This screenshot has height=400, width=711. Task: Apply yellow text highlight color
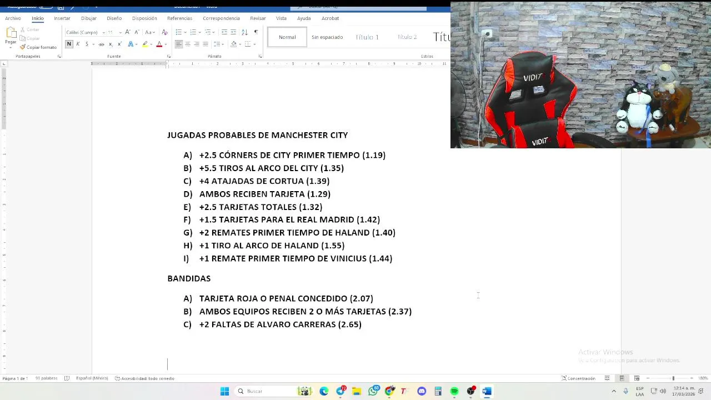coord(145,44)
